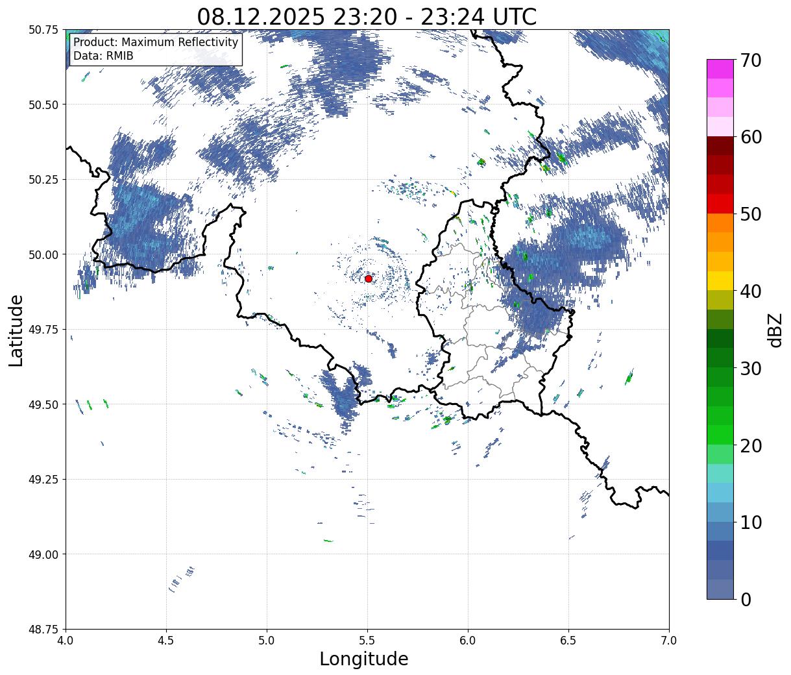
Task: Click latitude tick label 48.75
Action: pos(43,630)
